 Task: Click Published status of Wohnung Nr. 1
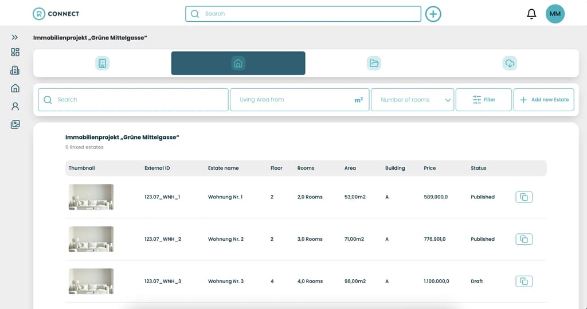(x=483, y=197)
